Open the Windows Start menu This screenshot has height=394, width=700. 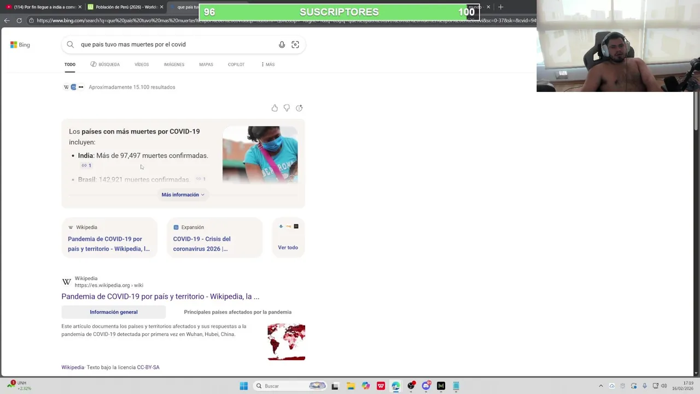tap(244, 386)
